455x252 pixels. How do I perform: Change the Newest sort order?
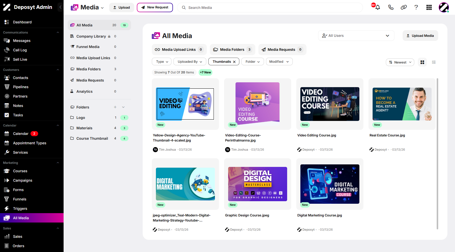[400, 62]
